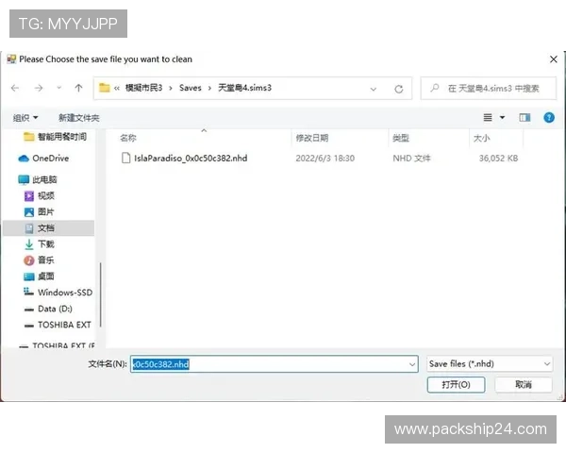Image resolution: width=566 pixels, height=453 pixels.
Task: Expand the file name combo dropdown
Action: point(412,364)
